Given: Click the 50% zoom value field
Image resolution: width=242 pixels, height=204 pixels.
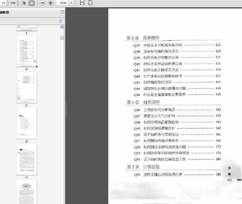Looking at the screenshot, I should coord(63,3).
